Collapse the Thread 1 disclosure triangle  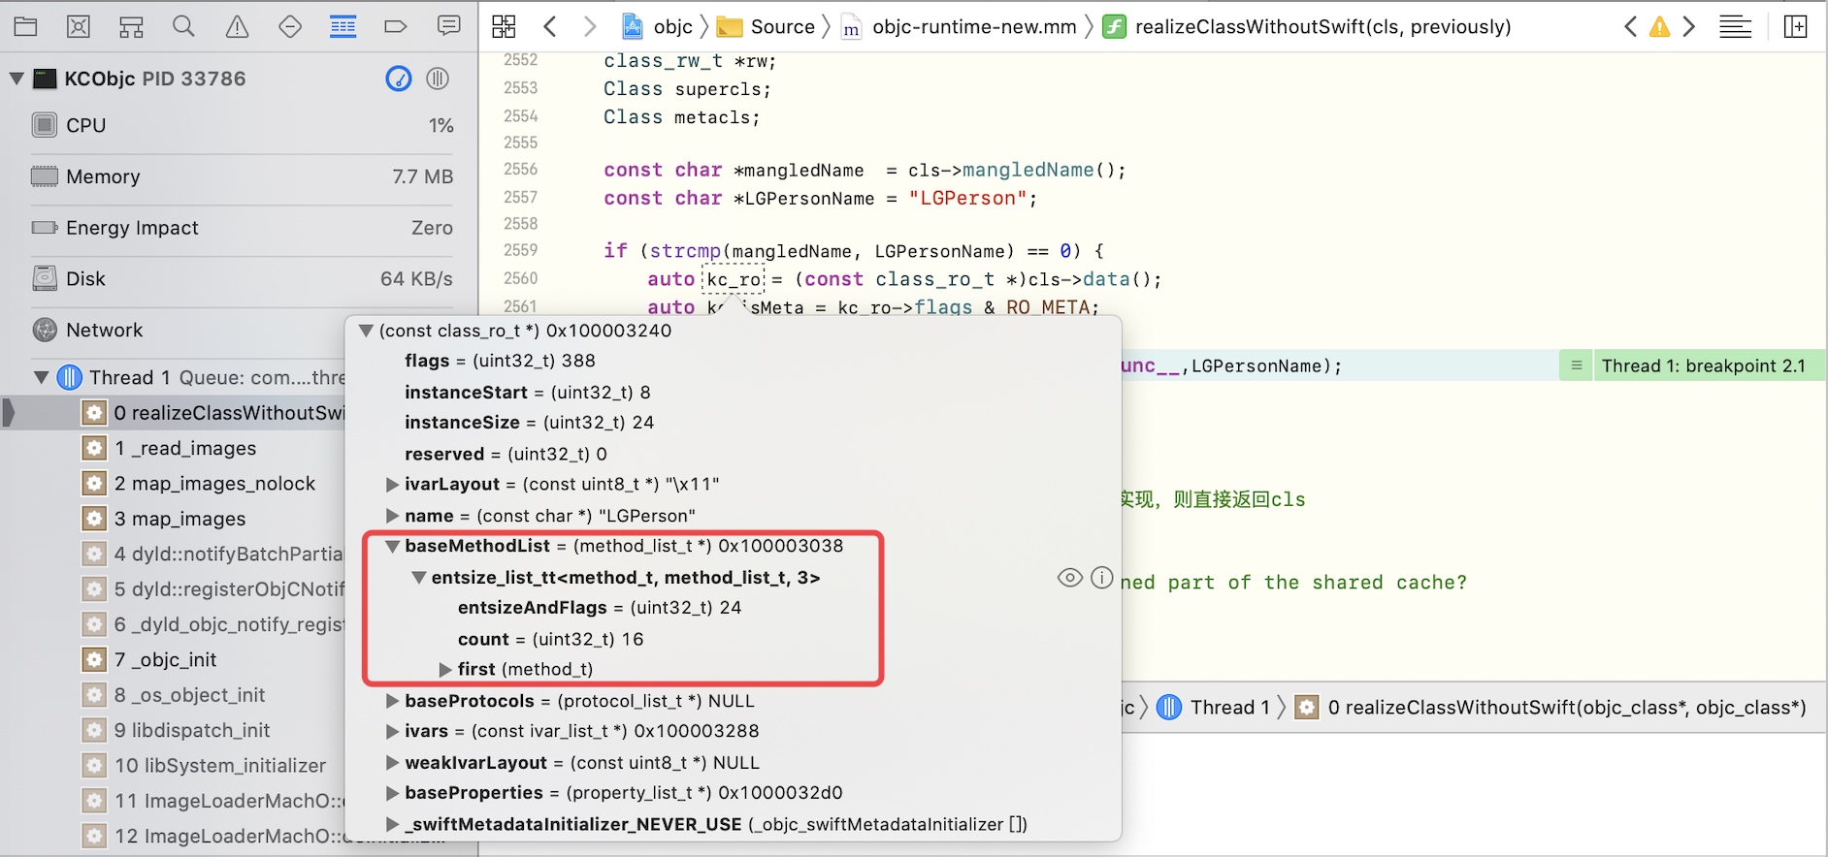coord(41,377)
